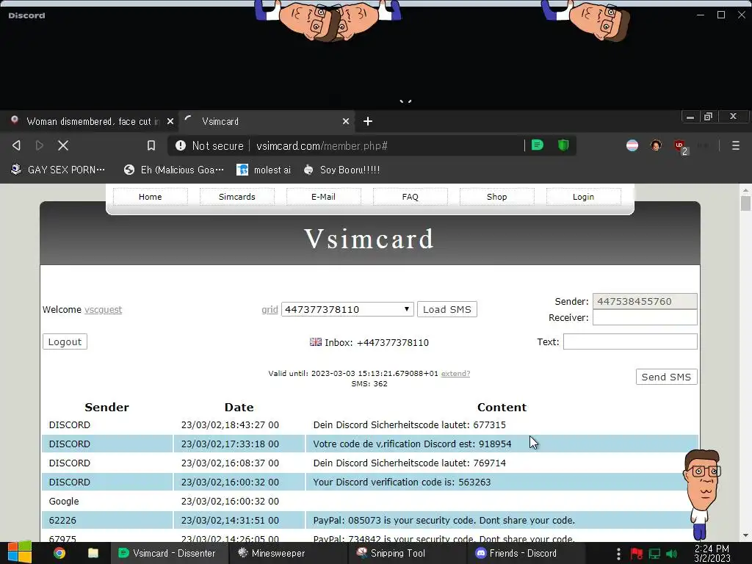Open the taskbar clock 2:24 PM
Screen dimensions: 752x564
712,553
